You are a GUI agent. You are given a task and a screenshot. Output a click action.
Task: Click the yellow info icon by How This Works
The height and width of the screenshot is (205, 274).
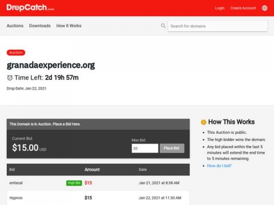coord(203,122)
